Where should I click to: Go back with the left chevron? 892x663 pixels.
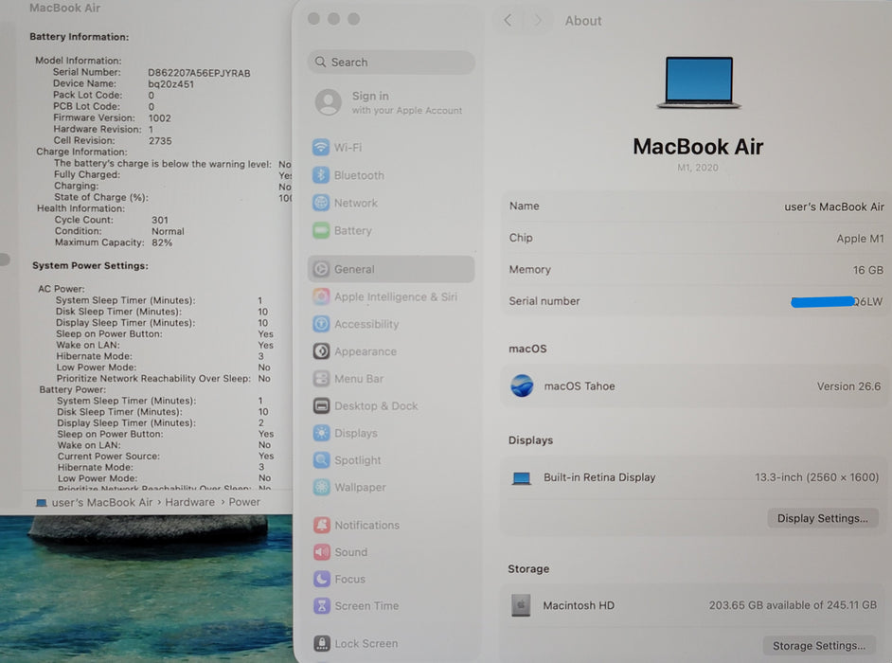pyautogui.click(x=508, y=21)
